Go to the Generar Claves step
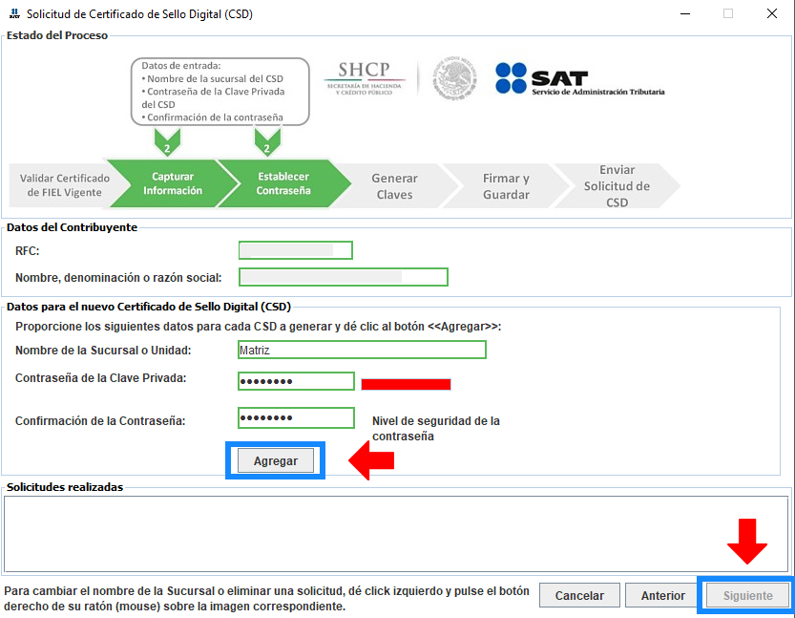 [x=394, y=185]
